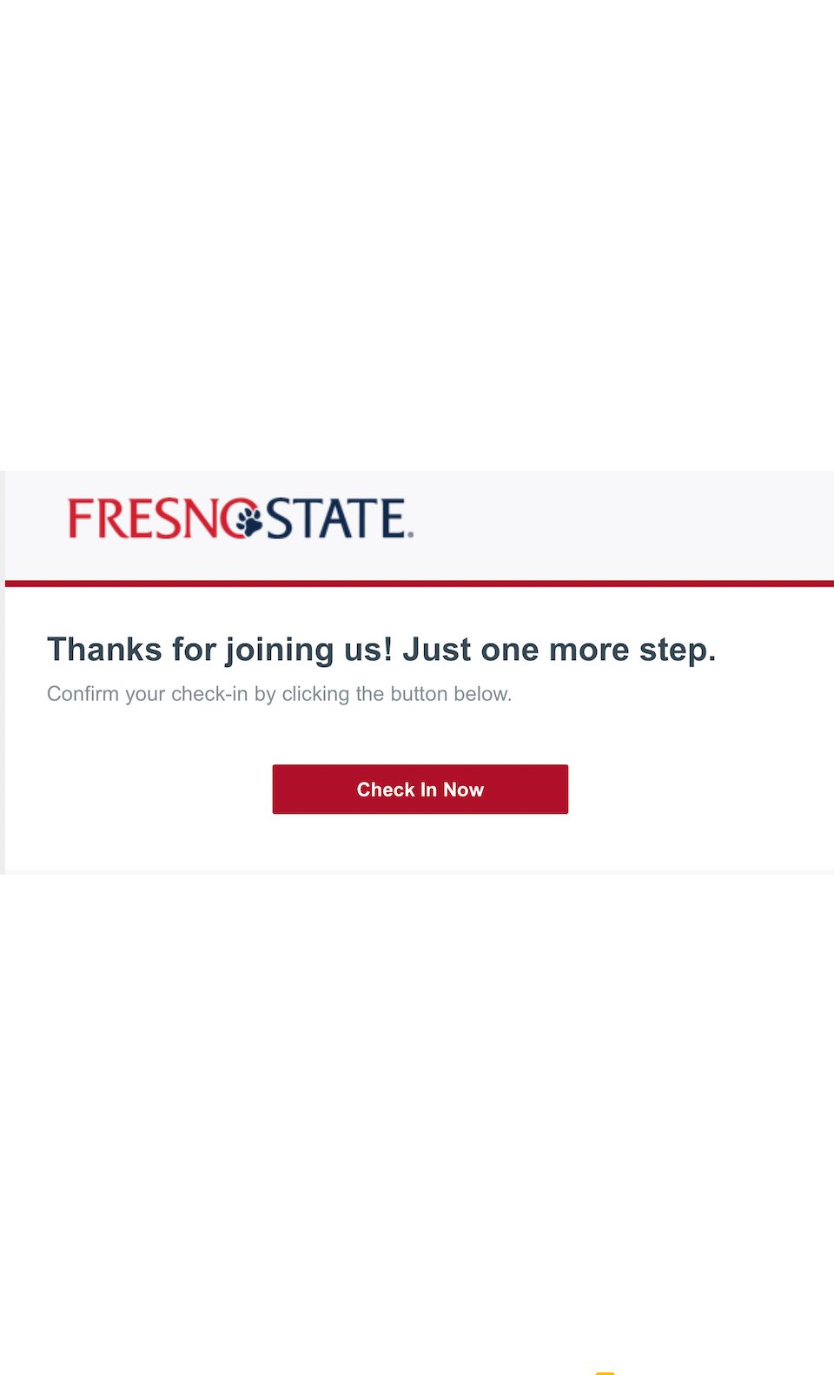The height and width of the screenshot is (1375, 834).
Task: Click the "Just one more step." phrase
Action: (x=559, y=650)
